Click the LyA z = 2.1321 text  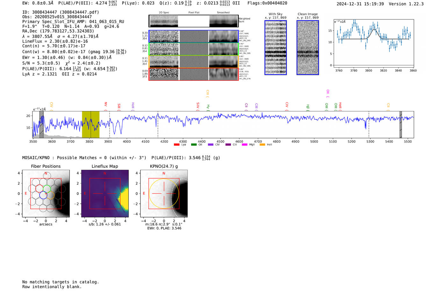(x=40, y=74)
